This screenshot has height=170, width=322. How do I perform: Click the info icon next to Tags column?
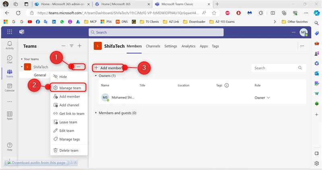227,85
